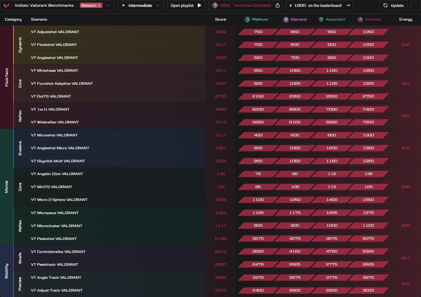Screen dimensions: 421x297
Task: Open the Voltaic Valorant Benchmarks season dropdown
Action: (x=57, y=5)
